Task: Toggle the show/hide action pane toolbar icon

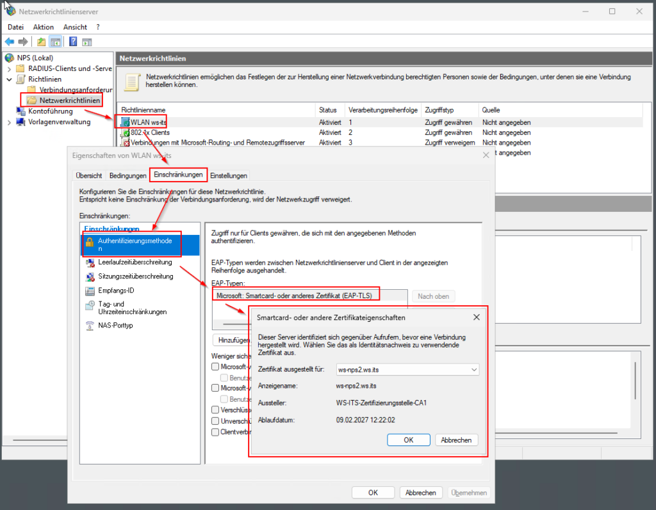Action: pyautogui.click(x=87, y=42)
